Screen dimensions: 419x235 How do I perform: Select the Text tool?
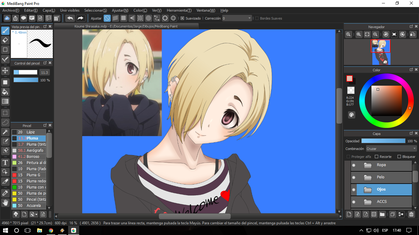[5, 162]
